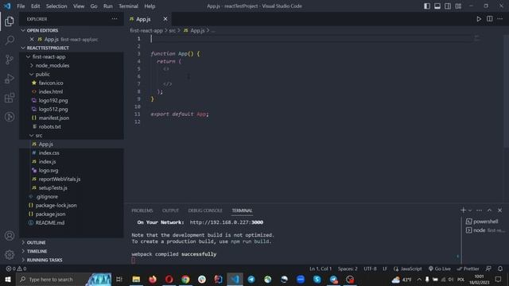Close the App.js editor tab

[165, 19]
